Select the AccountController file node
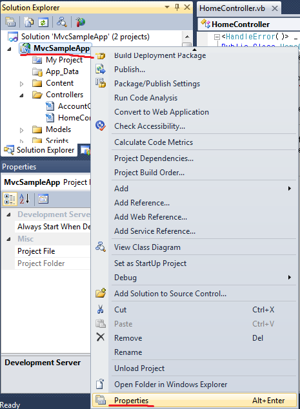 point(74,106)
